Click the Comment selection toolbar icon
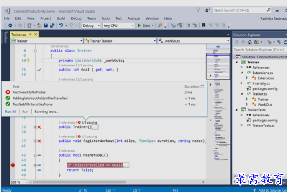 (188, 25)
